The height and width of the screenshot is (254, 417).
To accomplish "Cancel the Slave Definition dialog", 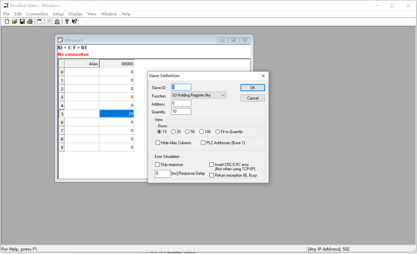I will point(252,98).
